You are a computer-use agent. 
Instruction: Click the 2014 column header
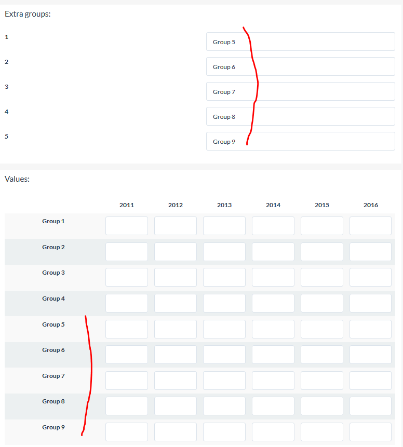(x=273, y=205)
